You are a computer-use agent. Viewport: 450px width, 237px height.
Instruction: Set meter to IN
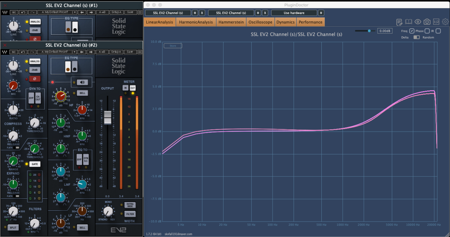pyautogui.click(x=126, y=87)
